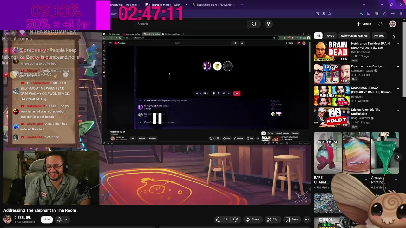Open options menu for Kristen Foxen video
406x228 pixels.
397,110
